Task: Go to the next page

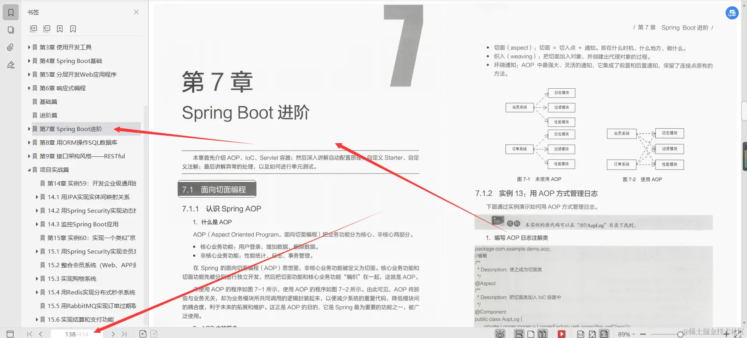Action: coord(113,334)
